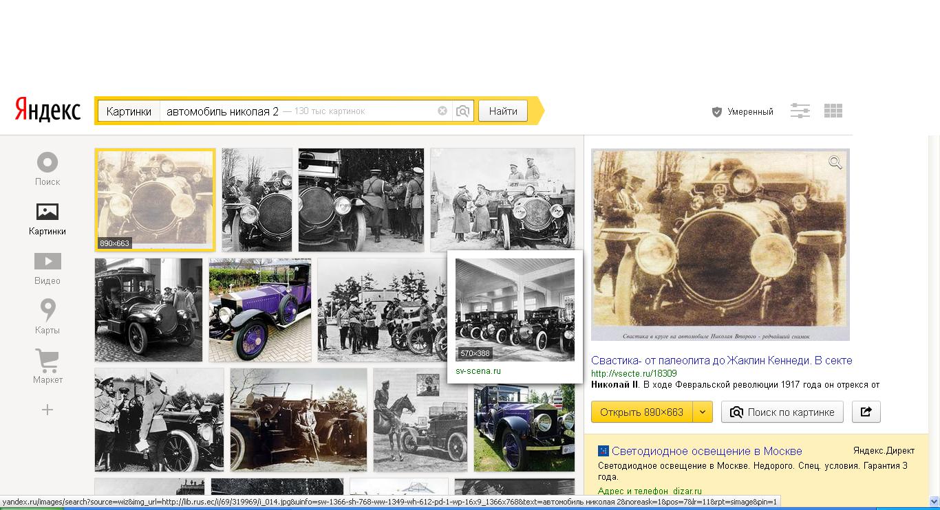Toggle the Умеренный safe search filter
This screenshot has width=940, height=510.
743,111
